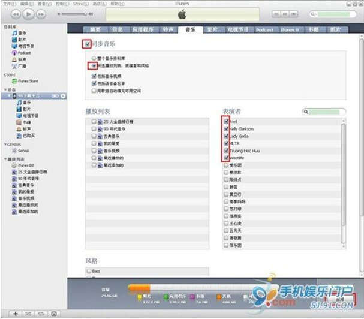
Task: Click the artist list search field
Action: 324,112
